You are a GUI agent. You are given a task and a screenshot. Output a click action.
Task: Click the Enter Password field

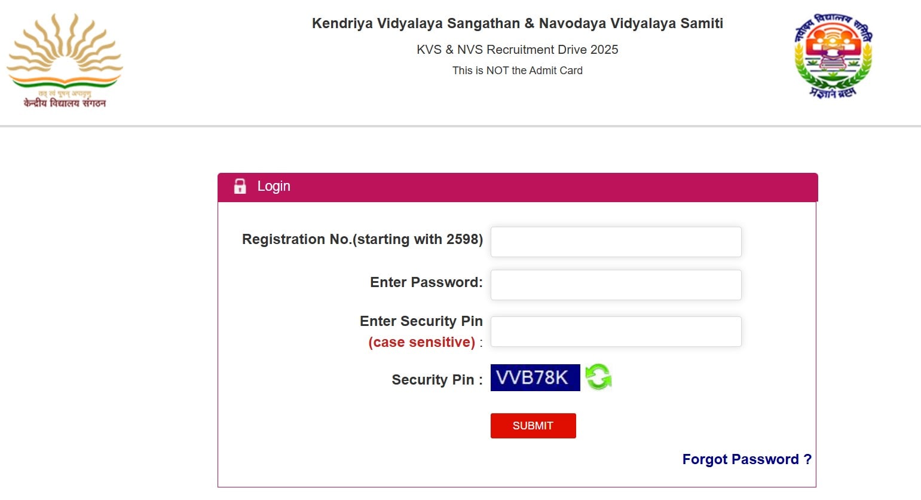click(x=616, y=285)
